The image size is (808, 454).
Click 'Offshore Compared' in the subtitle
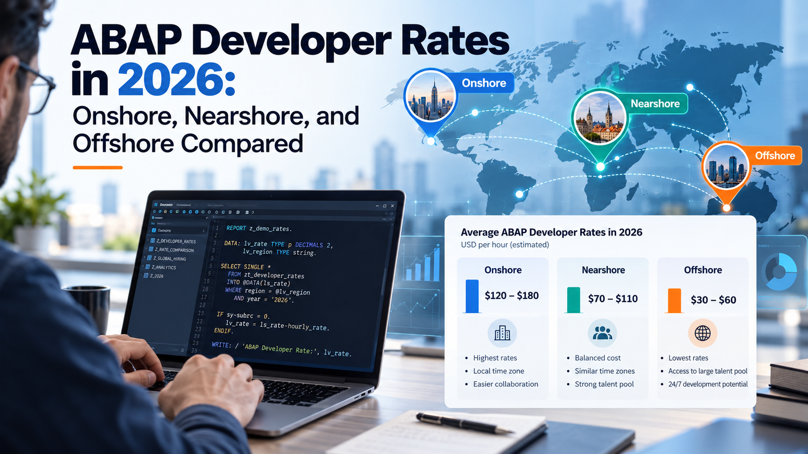(x=188, y=143)
